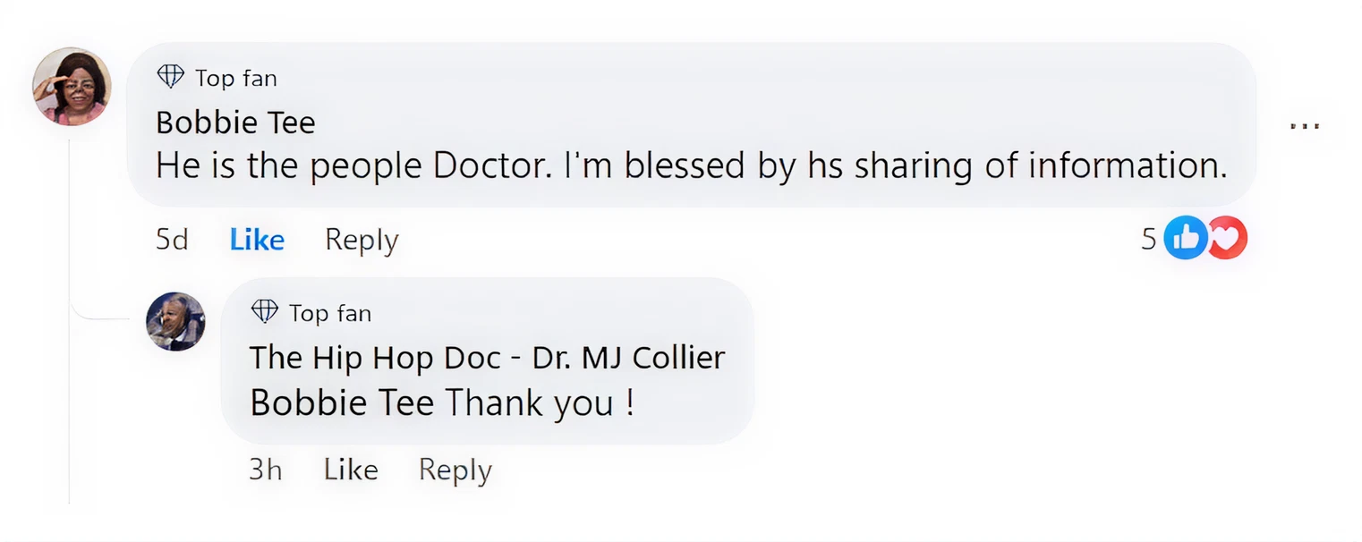Click the reaction count number 5
Image resolution: width=1362 pixels, height=542 pixels.
coord(1148,239)
